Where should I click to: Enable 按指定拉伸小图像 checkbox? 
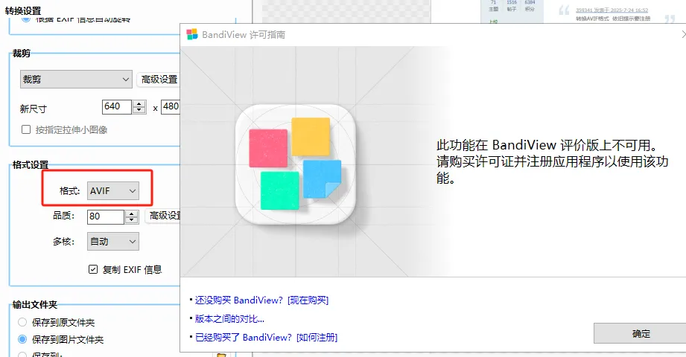pos(26,129)
